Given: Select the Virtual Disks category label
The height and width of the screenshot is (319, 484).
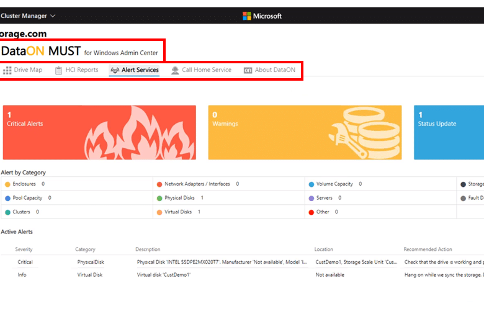Looking at the screenshot, I should [x=178, y=212].
